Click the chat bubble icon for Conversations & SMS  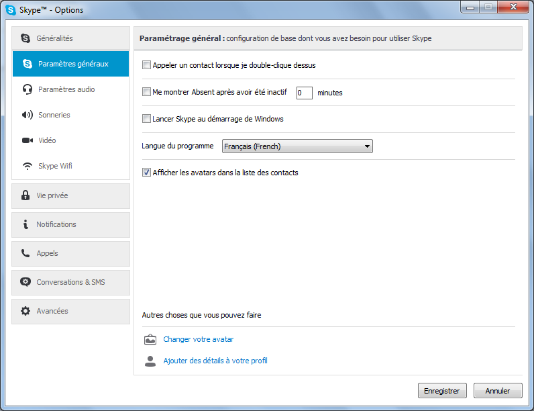click(25, 282)
